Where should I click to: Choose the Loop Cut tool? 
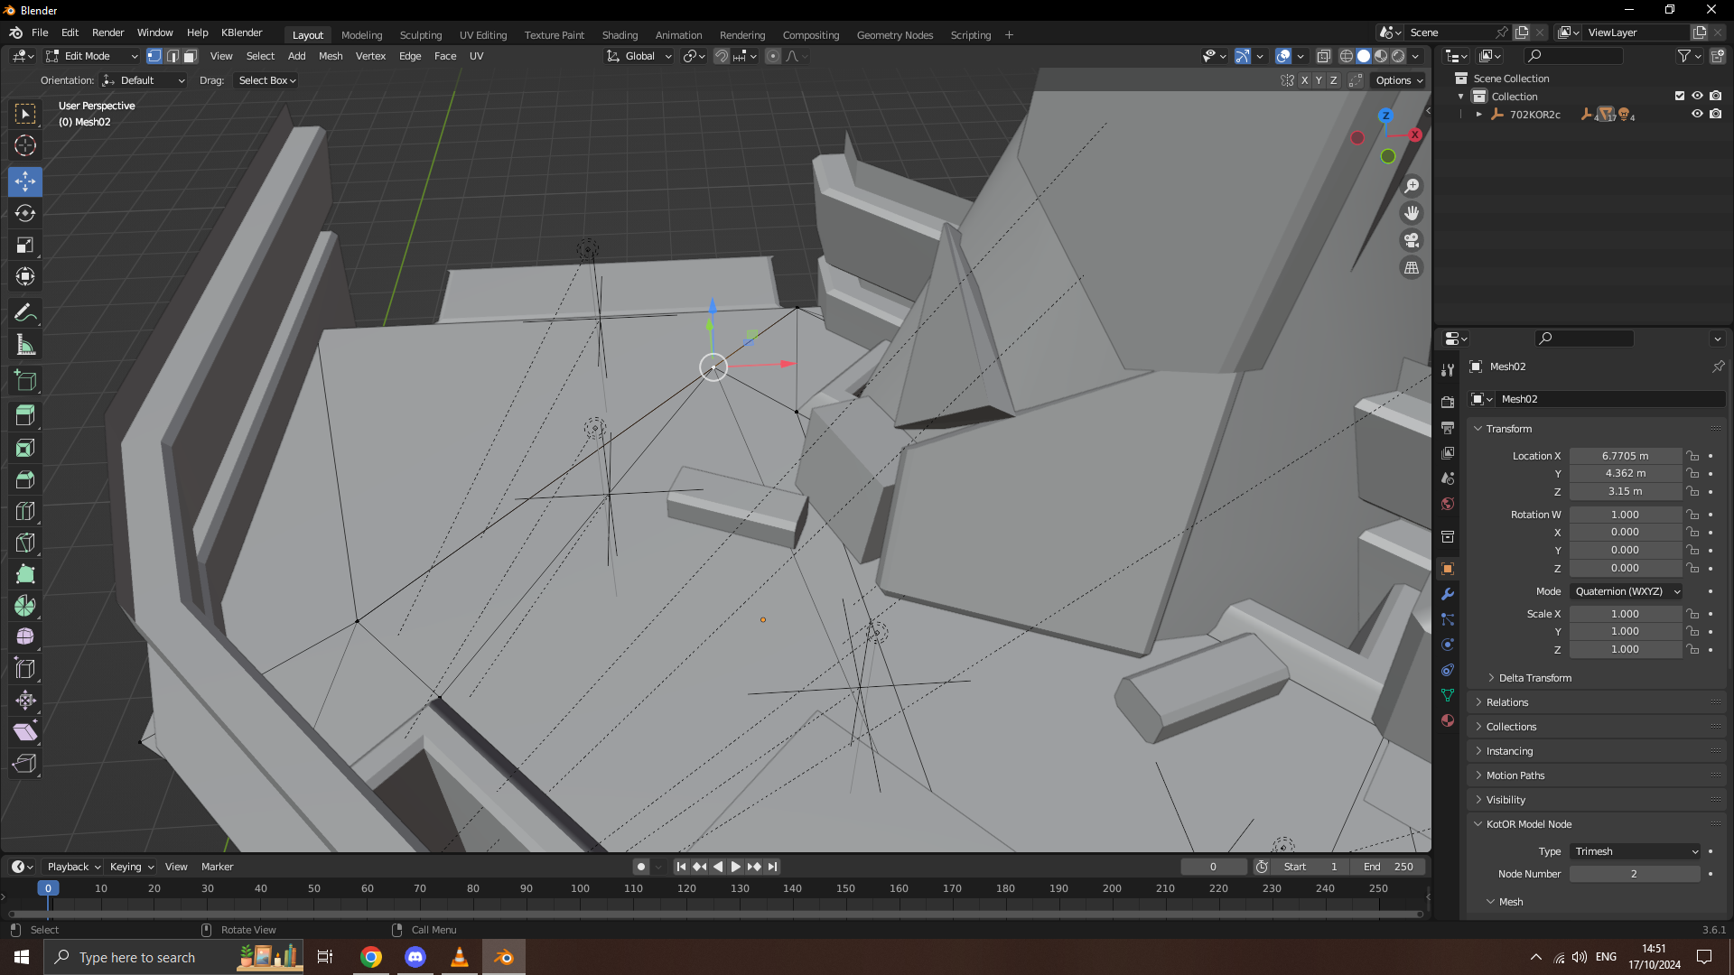coord(25,511)
